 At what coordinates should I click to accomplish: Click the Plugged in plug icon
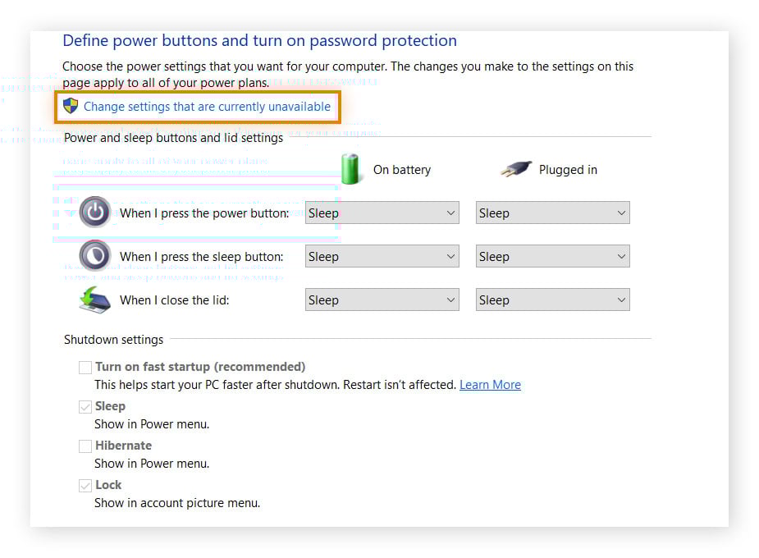pyautogui.click(x=515, y=169)
